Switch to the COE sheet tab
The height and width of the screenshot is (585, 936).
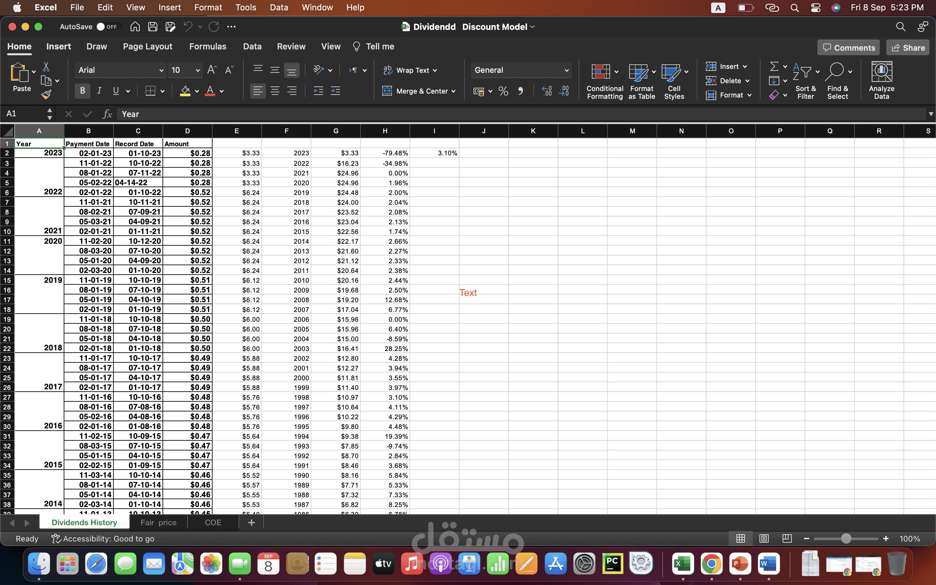point(213,522)
